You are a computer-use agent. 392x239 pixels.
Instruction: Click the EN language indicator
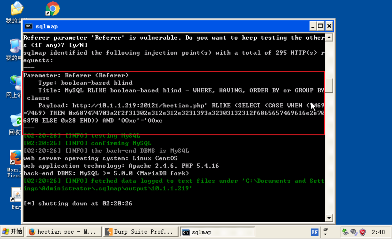tap(314, 232)
